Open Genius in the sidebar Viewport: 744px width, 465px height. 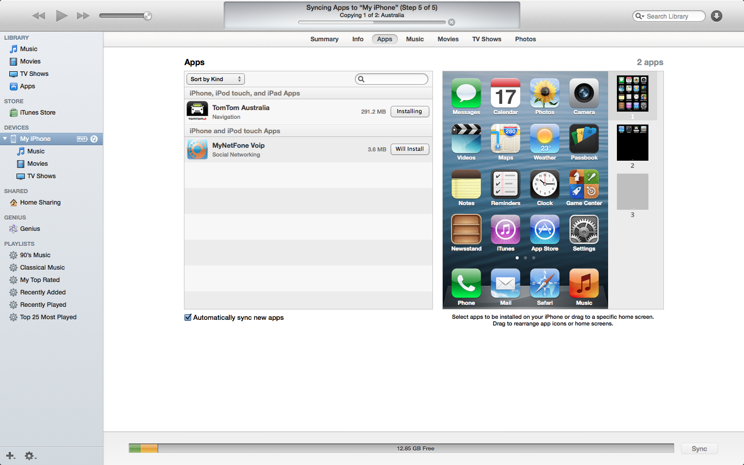click(x=30, y=229)
